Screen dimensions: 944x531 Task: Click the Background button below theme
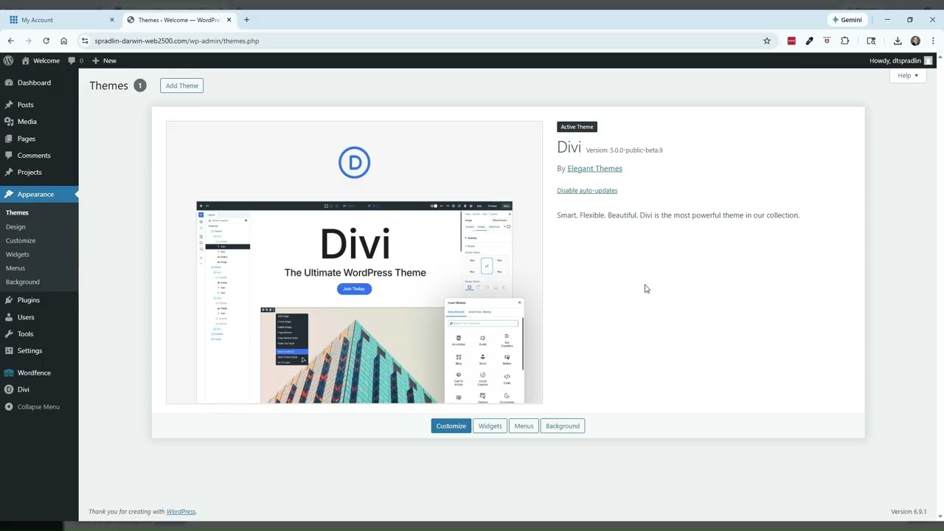pyautogui.click(x=563, y=426)
